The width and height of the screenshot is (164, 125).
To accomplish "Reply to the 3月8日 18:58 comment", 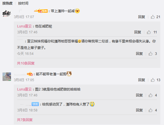I will [x=139, y=110].
